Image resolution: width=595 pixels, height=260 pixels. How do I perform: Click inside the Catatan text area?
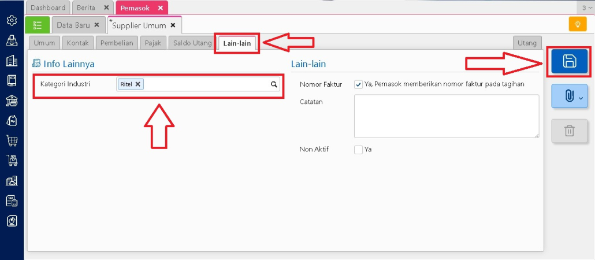pyautogui.click(x=446, y=116)
